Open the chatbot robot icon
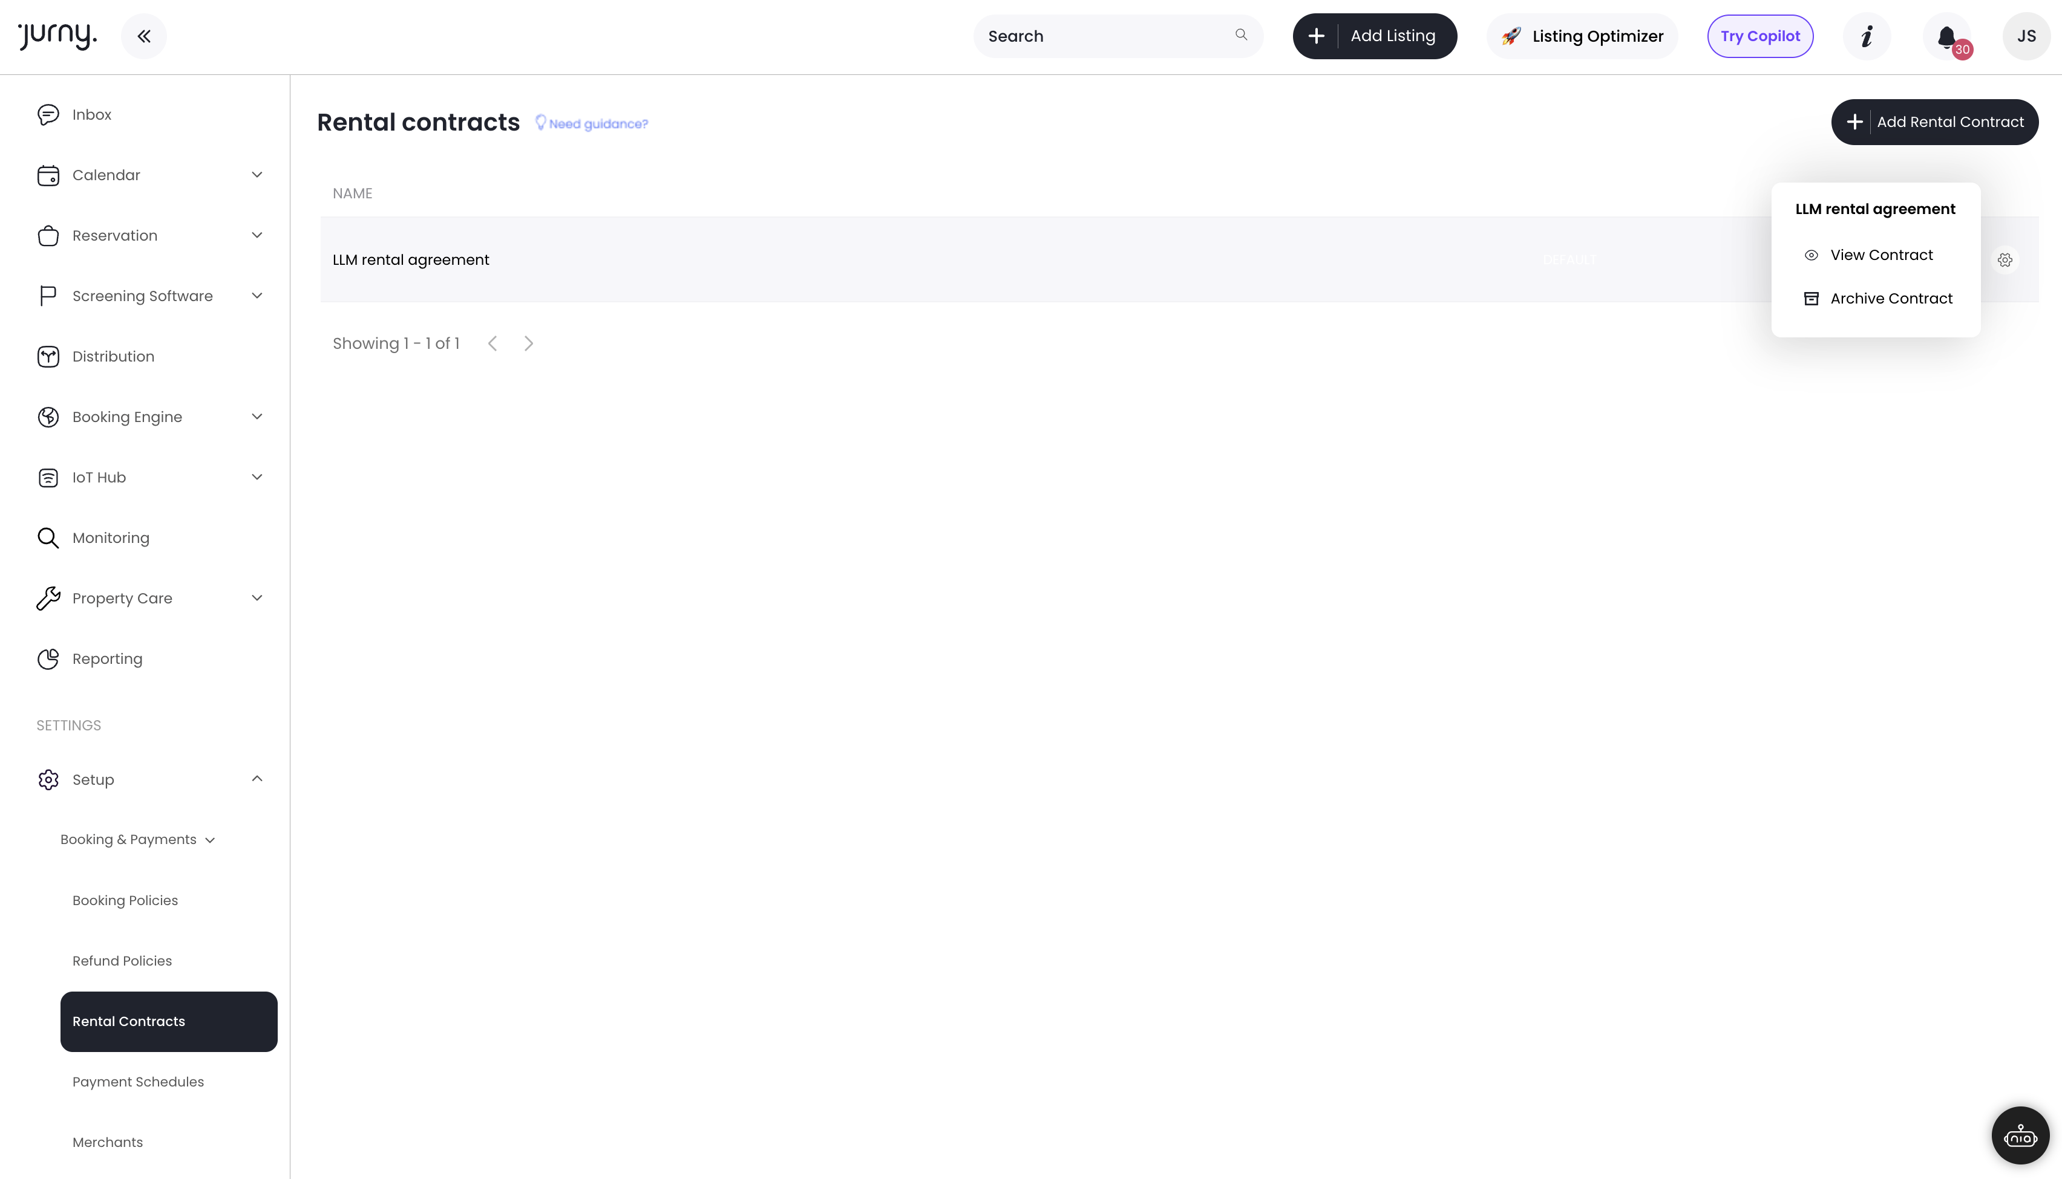This screenshot has height=1179, width=2062. point(2020,1135)
